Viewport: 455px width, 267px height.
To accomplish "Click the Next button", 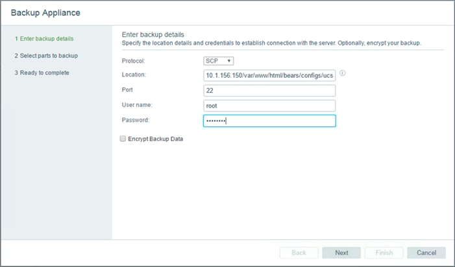I will [341, 253].
